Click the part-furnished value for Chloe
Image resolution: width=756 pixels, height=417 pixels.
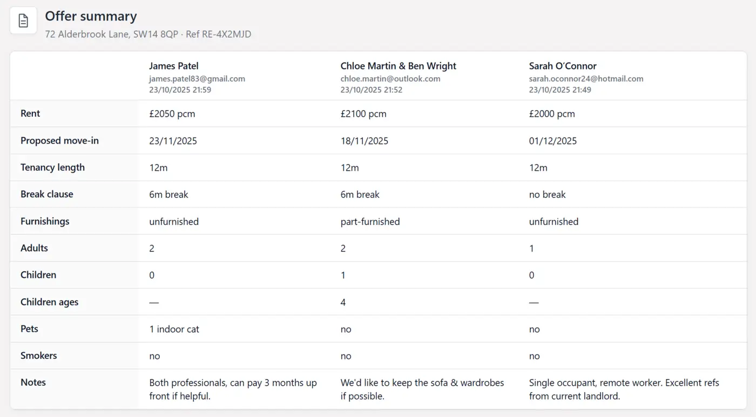coord(370,221)
